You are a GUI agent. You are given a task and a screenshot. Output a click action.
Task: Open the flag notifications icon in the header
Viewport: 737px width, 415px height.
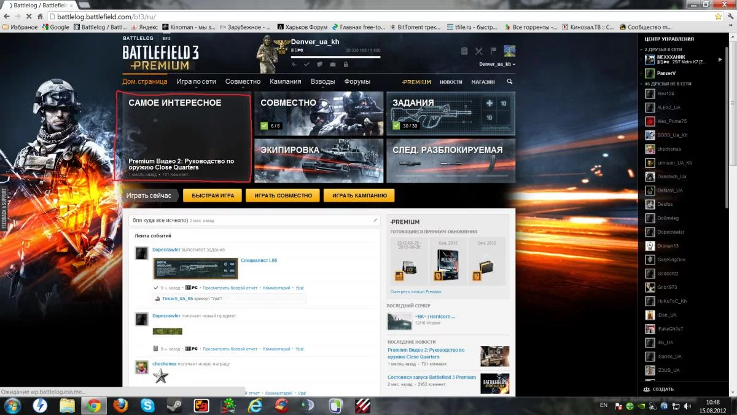pyautogui.click(x=494, y=51)
